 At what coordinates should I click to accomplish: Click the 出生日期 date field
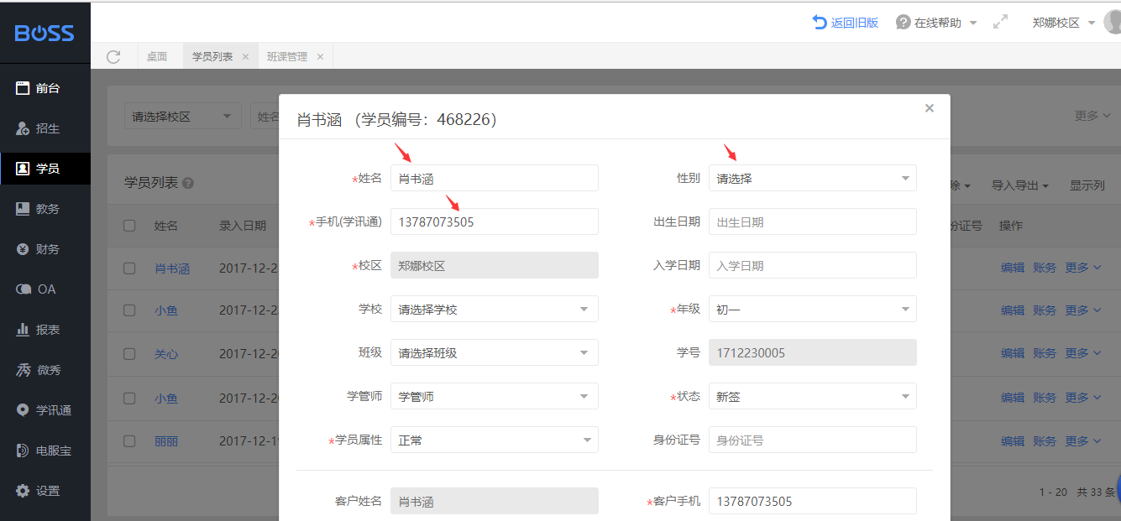pos(812,221)
